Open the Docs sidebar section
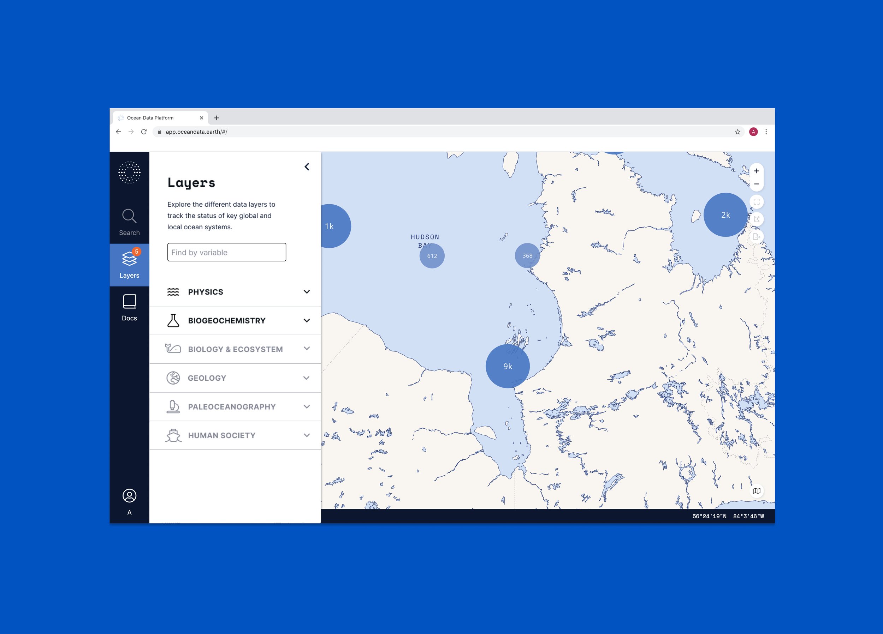The image size is (883, 634). [x=129, y=308]
